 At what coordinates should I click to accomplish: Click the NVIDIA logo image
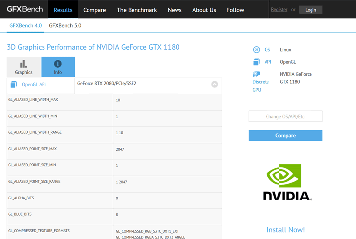tap(287, 183)
